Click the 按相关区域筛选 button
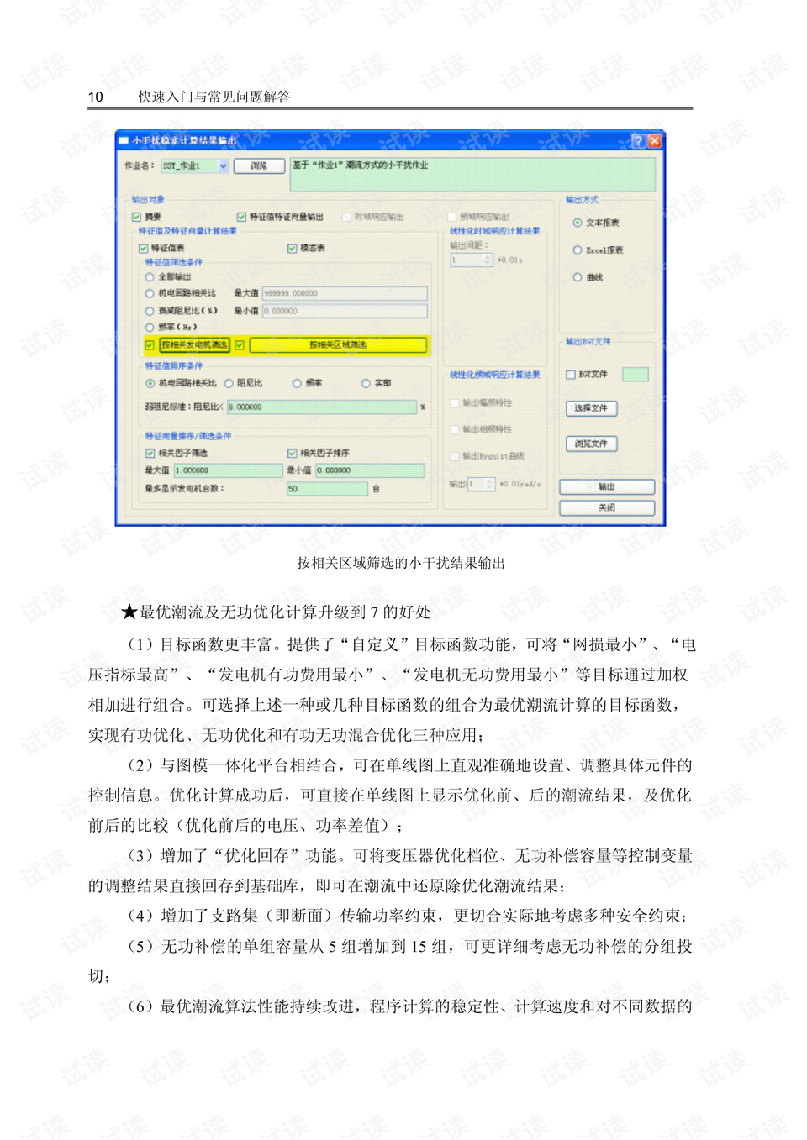This screenshot has height=1140, width=807. (x=338, y=345)
